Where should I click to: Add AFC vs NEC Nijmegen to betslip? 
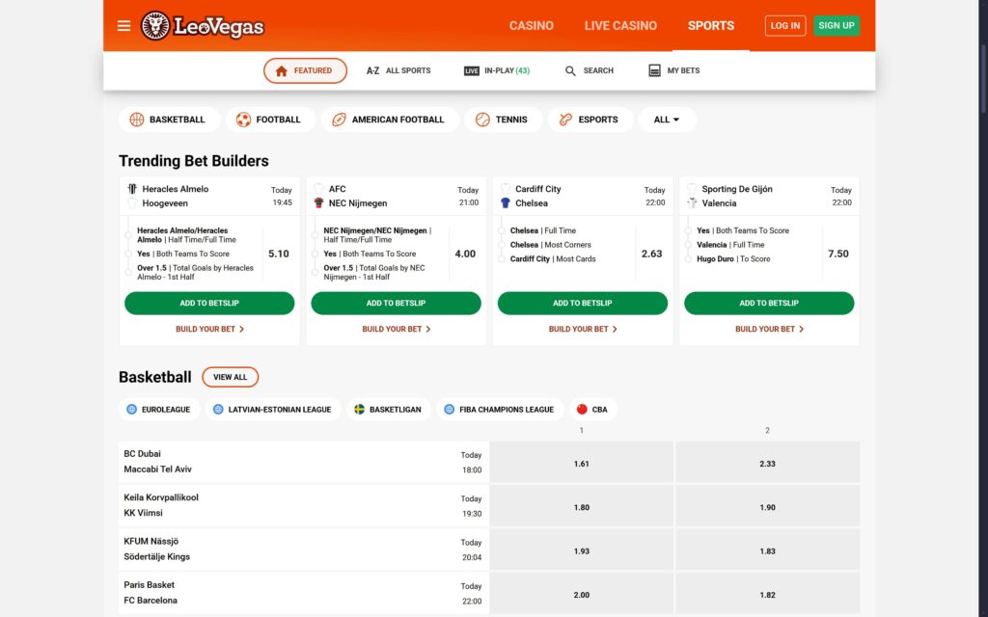tap(396, 303)
